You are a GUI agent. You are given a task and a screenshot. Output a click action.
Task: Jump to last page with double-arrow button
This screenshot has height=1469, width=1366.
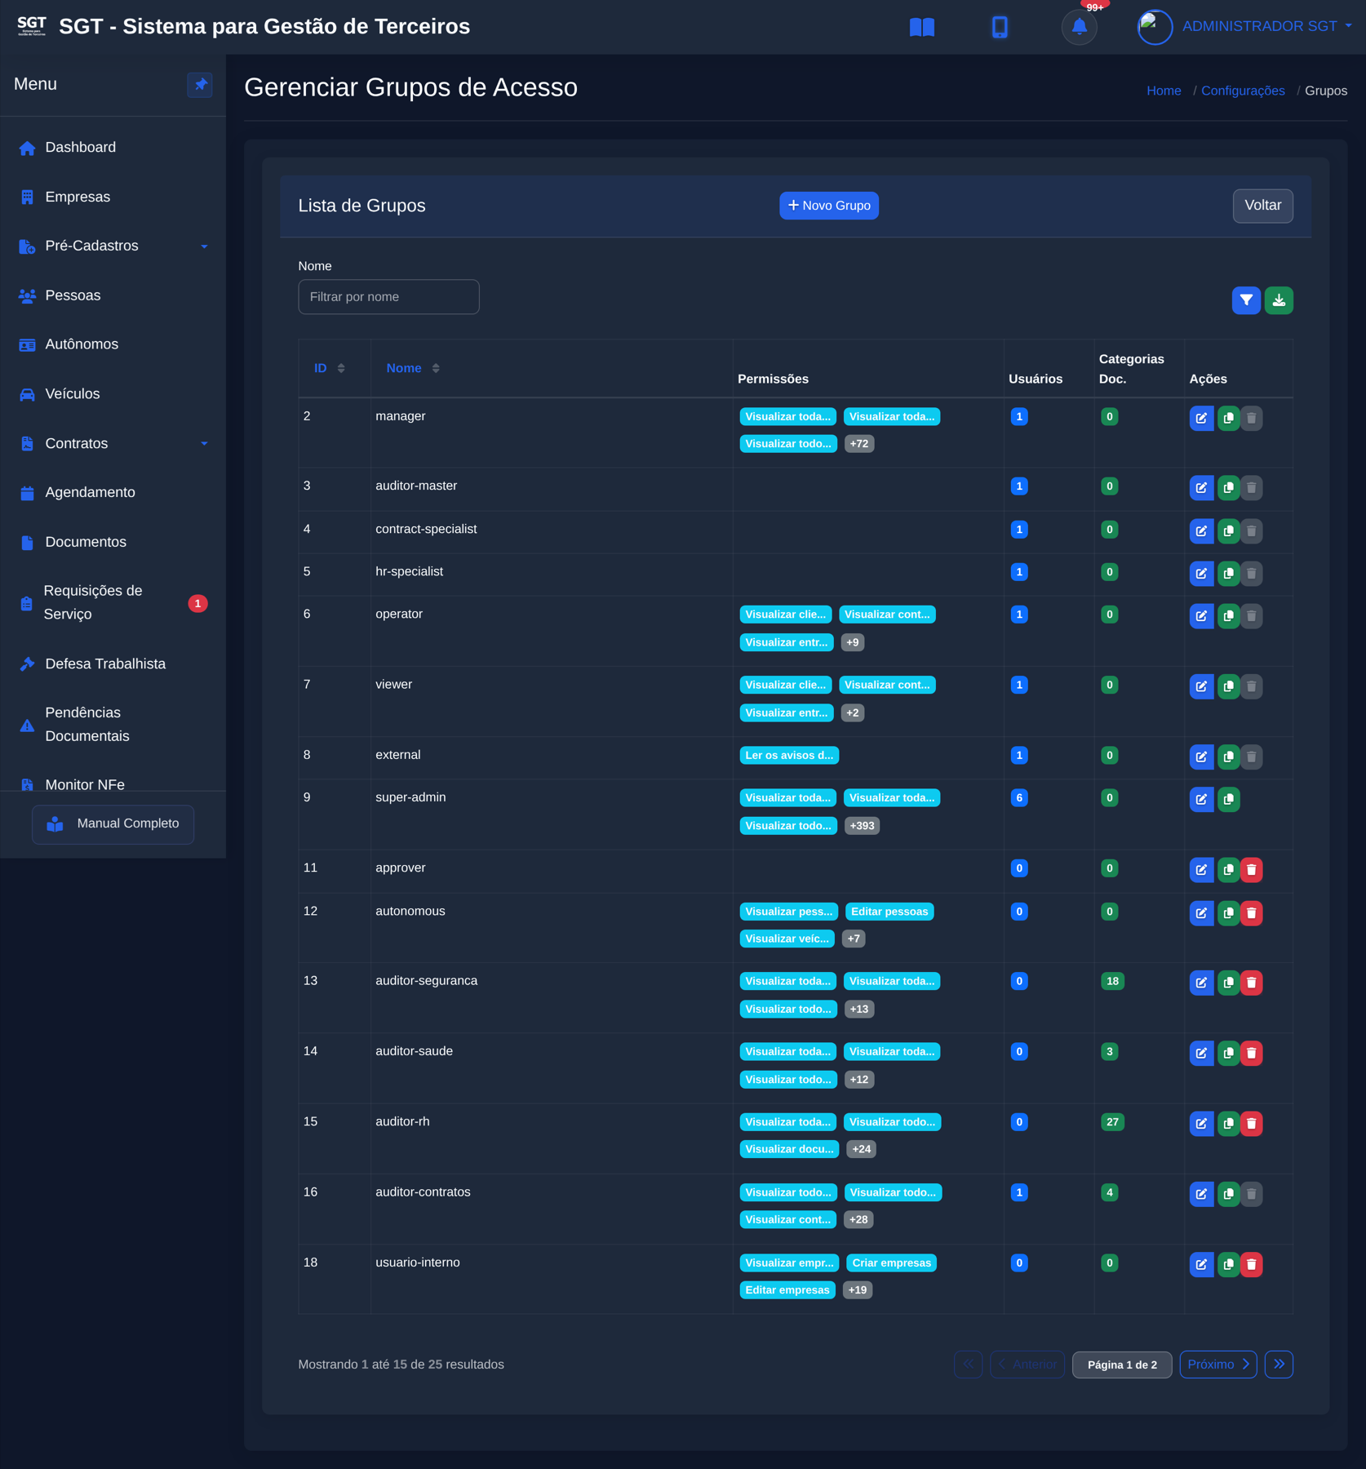pyautogui.click(x=1279, y=1365)
